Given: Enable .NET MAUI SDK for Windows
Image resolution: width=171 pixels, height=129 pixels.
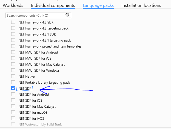Looking at the screenshot, I should pos(13,70).
